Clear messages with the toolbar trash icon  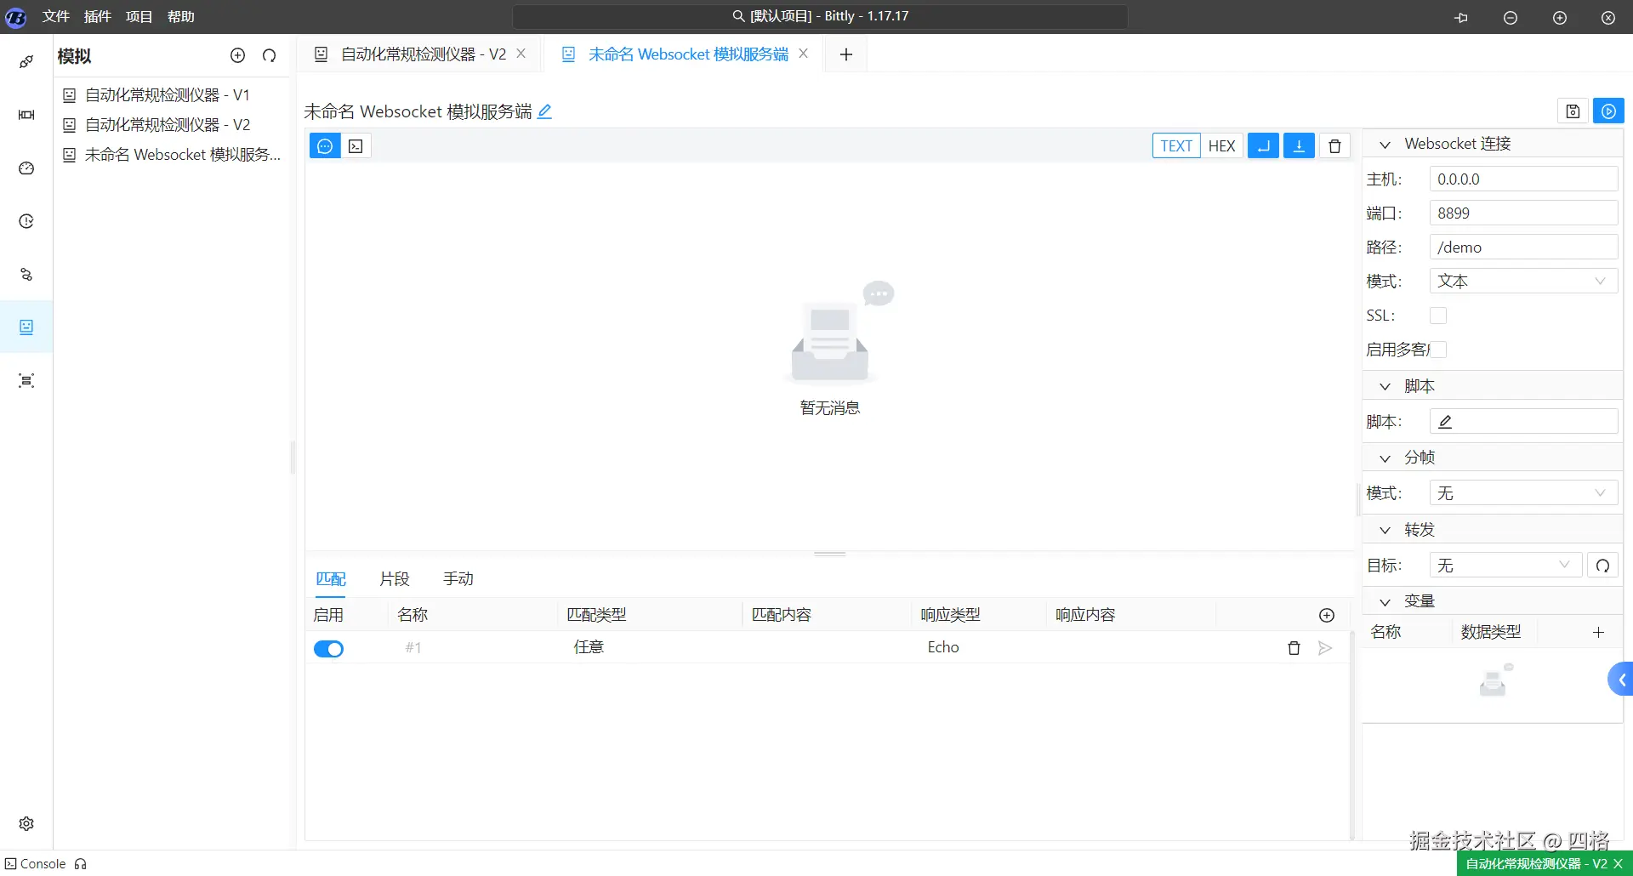click(x=1334, y=146)
